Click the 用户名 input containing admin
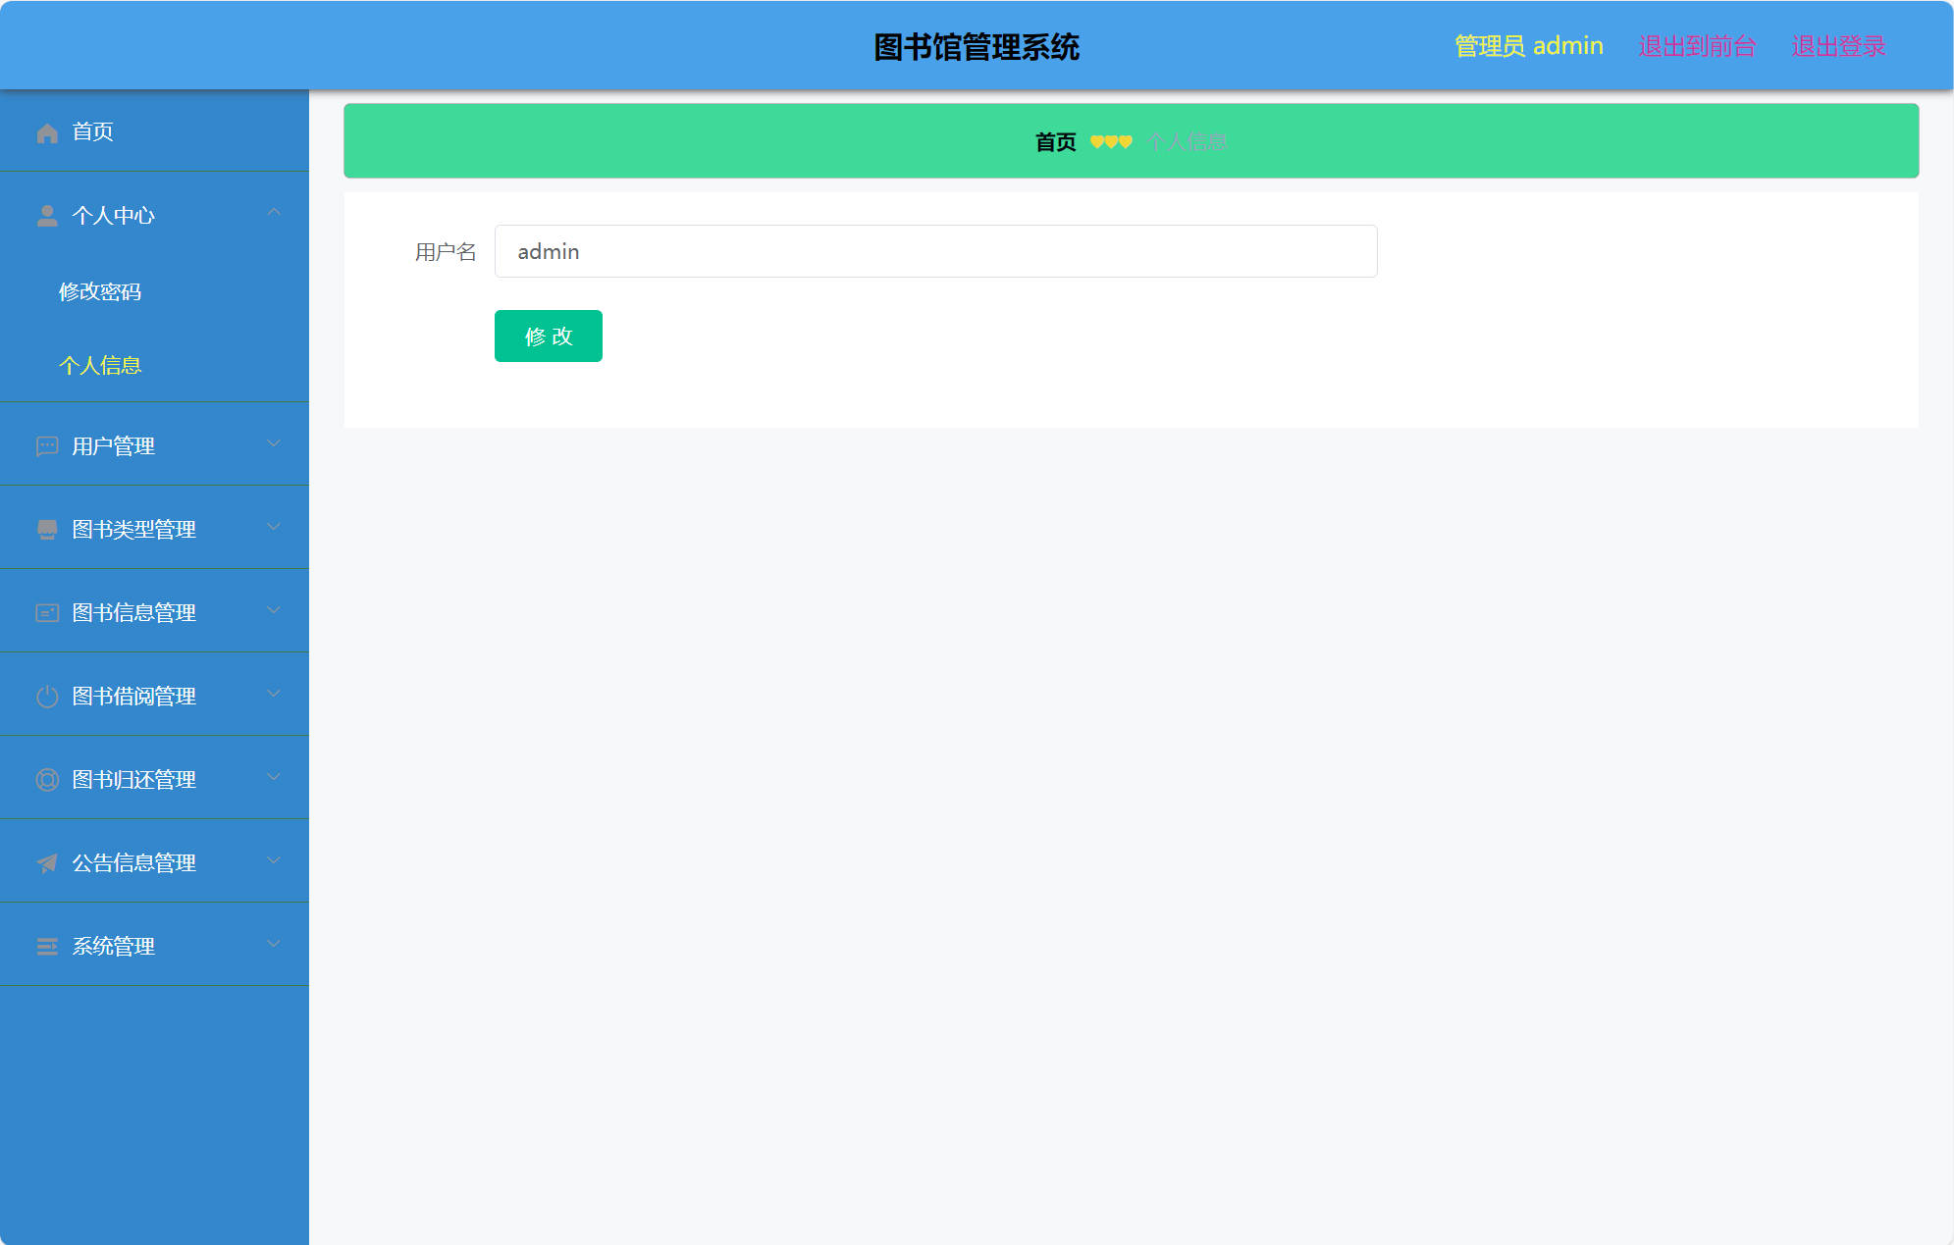 coord(935,251)
